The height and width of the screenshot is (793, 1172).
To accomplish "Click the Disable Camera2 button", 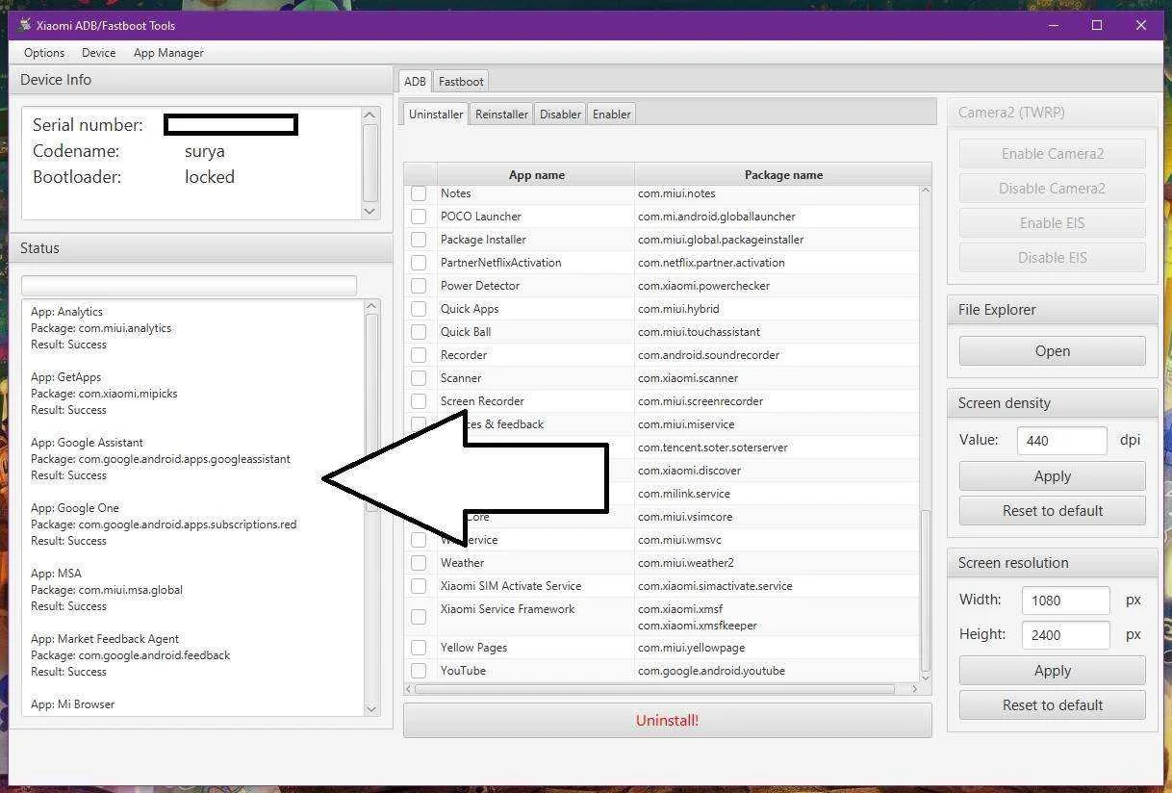I will (x=1052, y=188).
